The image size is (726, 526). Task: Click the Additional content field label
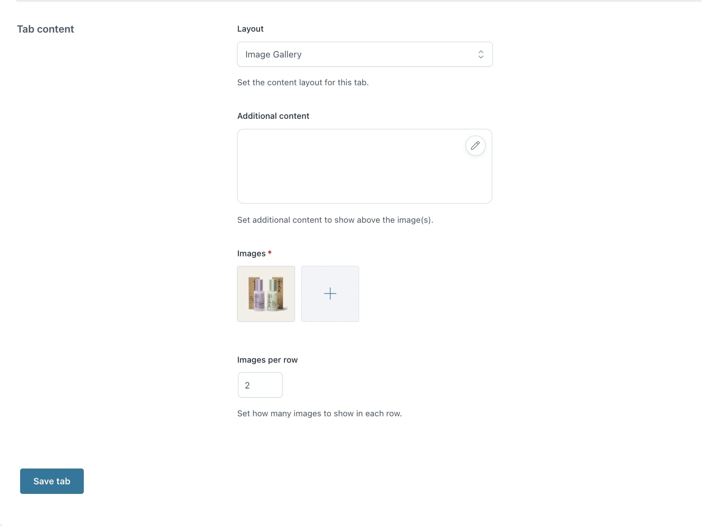[273, 116]
